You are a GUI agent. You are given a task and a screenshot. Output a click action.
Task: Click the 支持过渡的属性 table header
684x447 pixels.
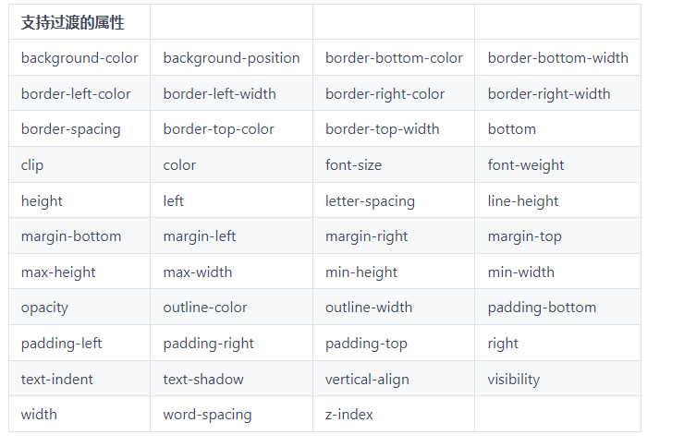73,22
